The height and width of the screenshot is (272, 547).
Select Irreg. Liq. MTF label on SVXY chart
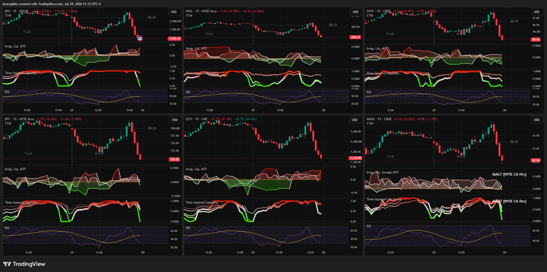(377, 48)
